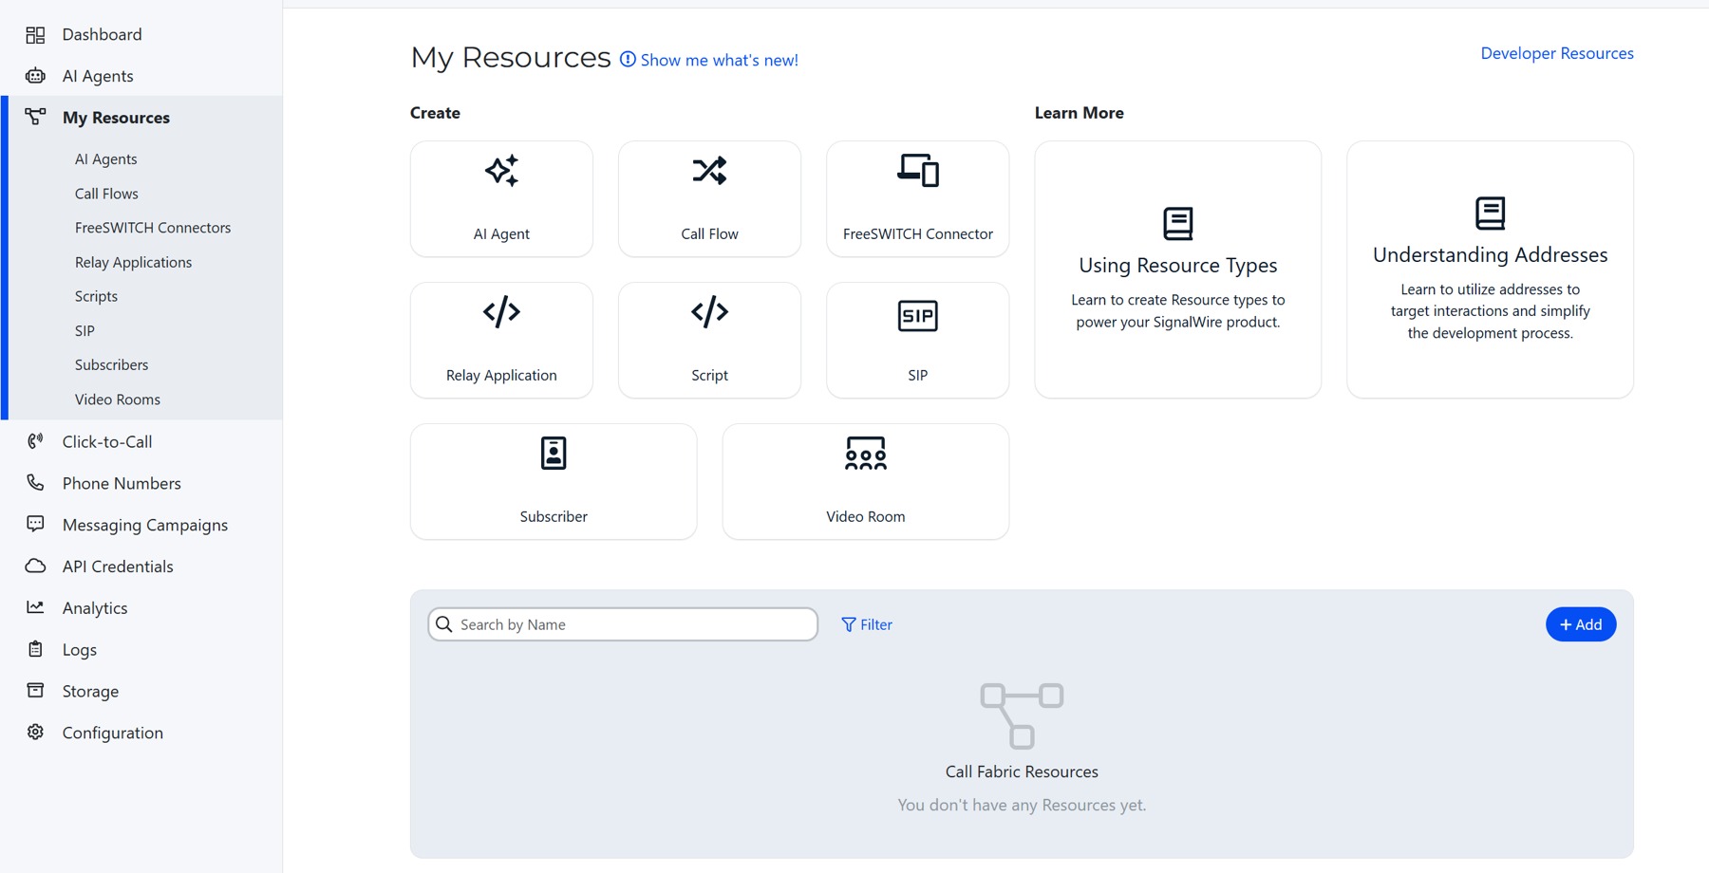Select AI Agents under My Resources
This screenshot has width=1709, height=873.
[x=106, y=159]
